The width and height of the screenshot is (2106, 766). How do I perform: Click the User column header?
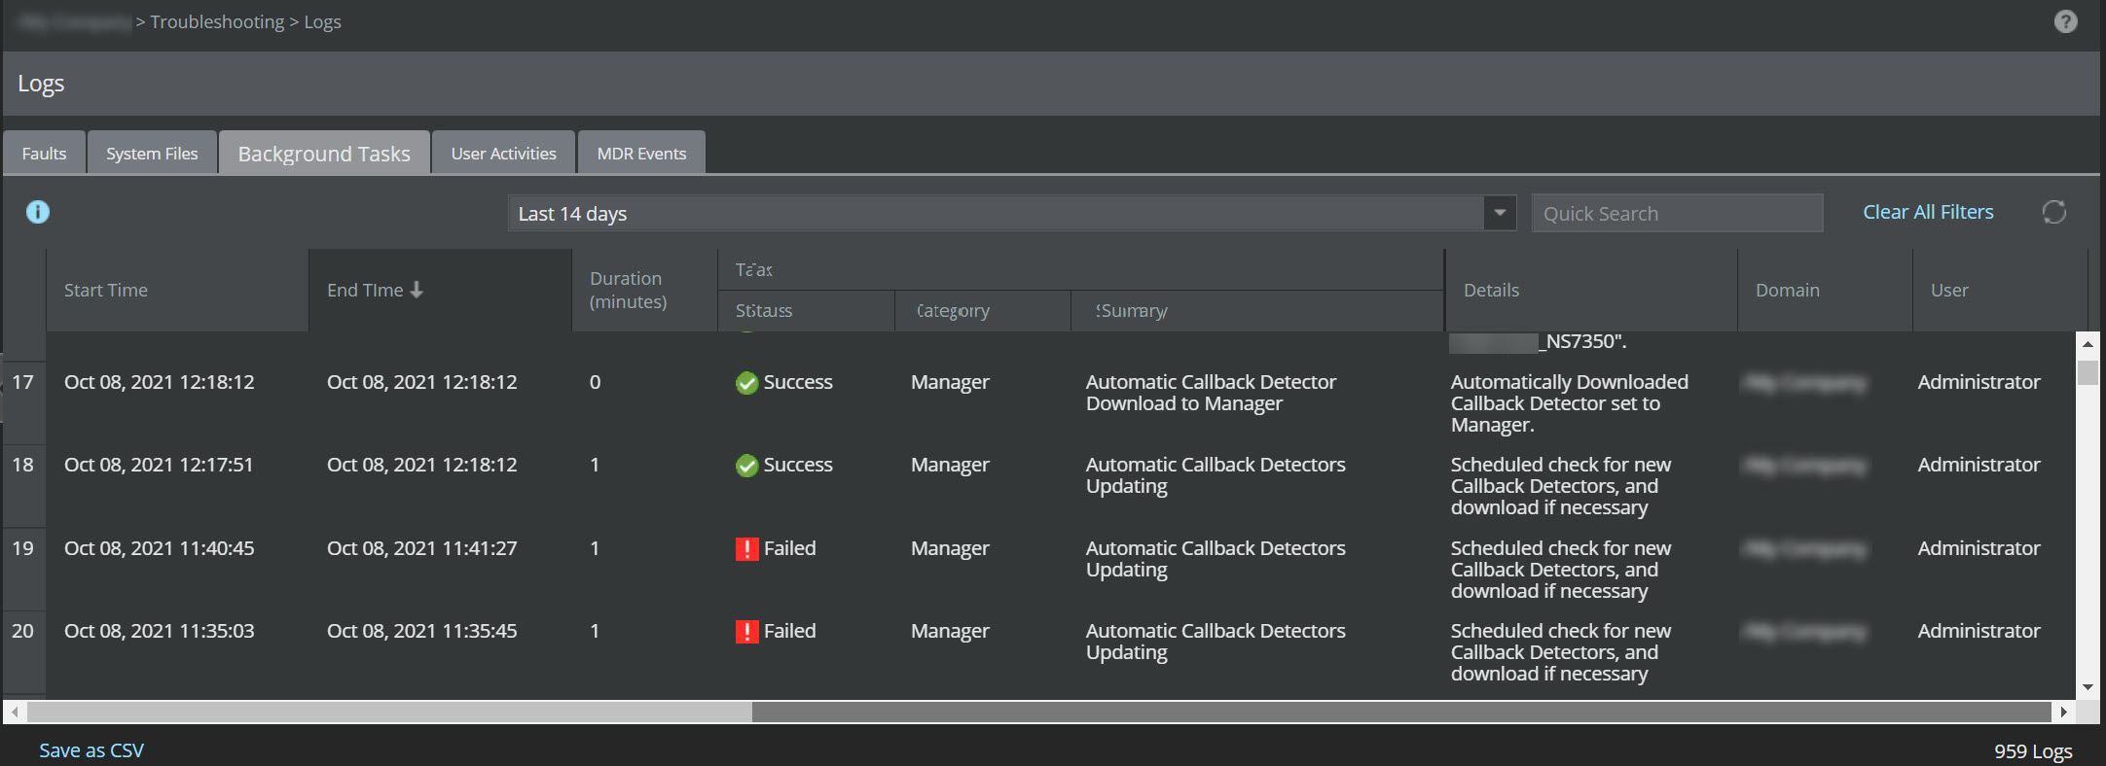tap(2000, 290)
